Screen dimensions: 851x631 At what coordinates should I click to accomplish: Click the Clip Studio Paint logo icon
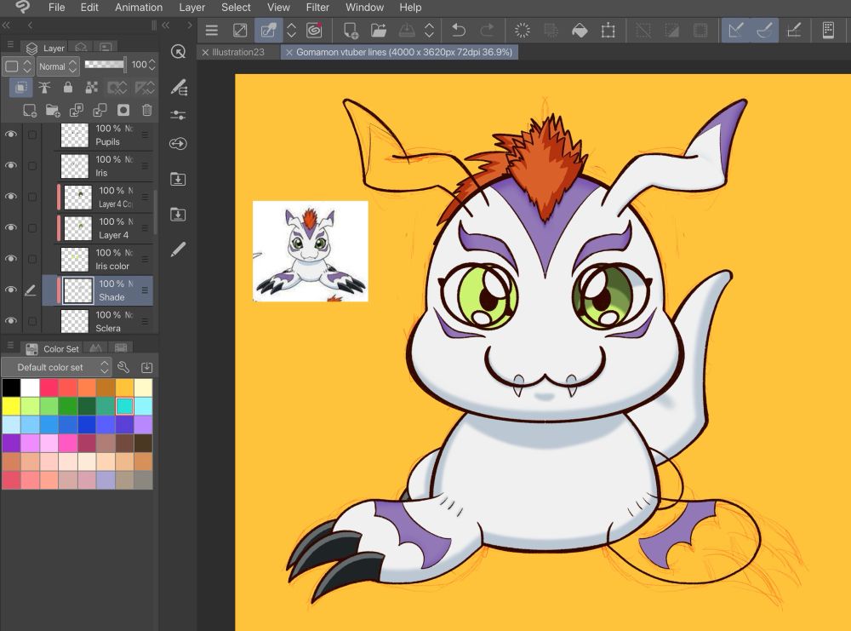[22, 7]
